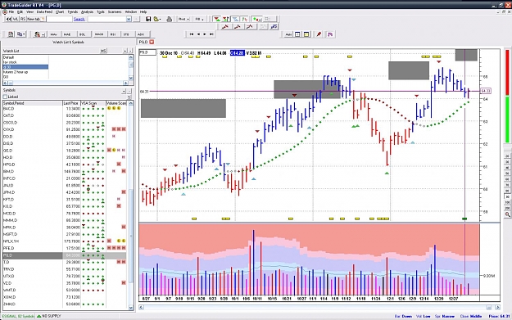Click the MAV indicator button
The height and width of the screenshot is (320, 512).
click(x=54, y=34)
